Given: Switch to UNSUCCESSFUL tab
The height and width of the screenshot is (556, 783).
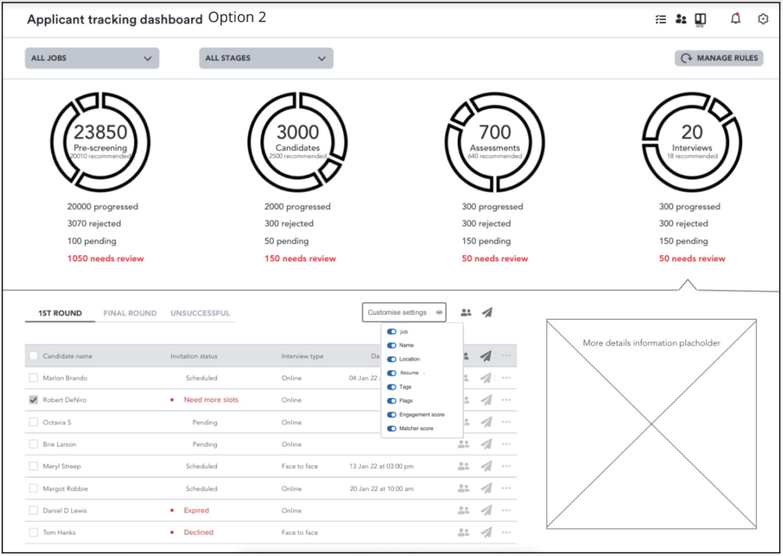Looking at the screenshot, I should [x=200, y=313].
